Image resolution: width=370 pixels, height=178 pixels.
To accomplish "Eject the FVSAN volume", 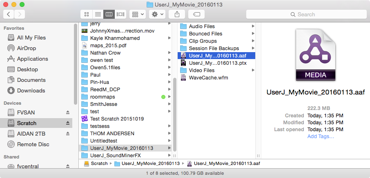I will (68, 112).
